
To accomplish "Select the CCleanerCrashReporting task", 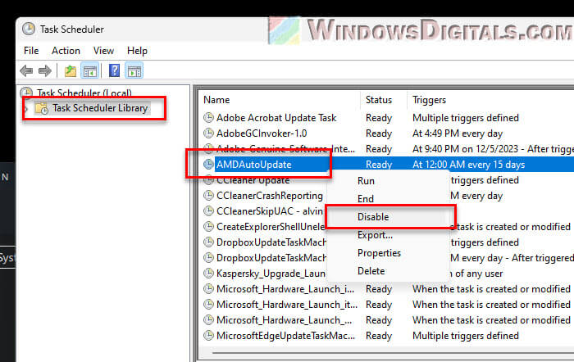I will point(270,196).
